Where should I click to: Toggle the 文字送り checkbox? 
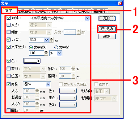click(9, 47)
